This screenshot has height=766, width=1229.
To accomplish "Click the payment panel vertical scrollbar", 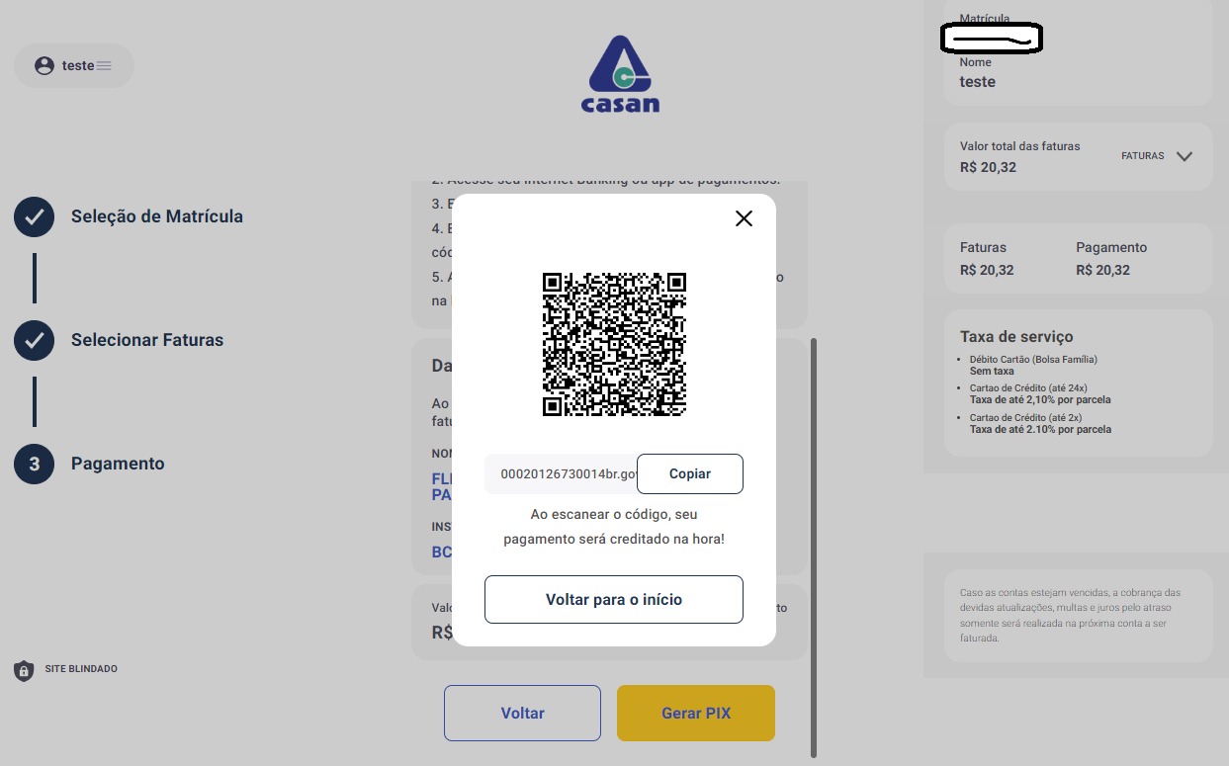I will point(814,548).
